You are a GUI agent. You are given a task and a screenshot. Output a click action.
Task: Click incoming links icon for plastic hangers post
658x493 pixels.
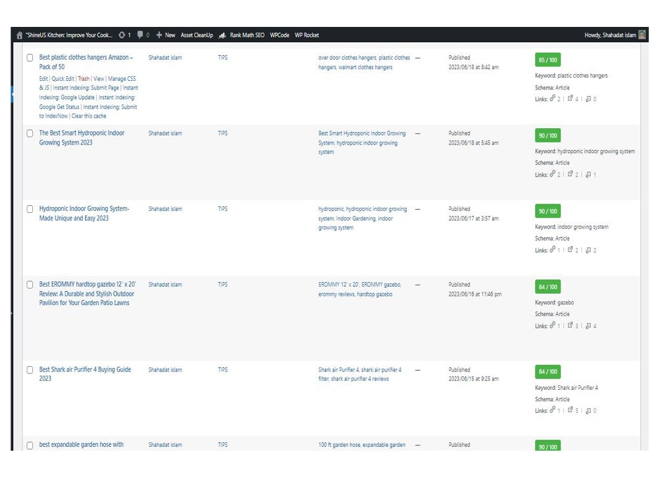click(x=588, y=99)
